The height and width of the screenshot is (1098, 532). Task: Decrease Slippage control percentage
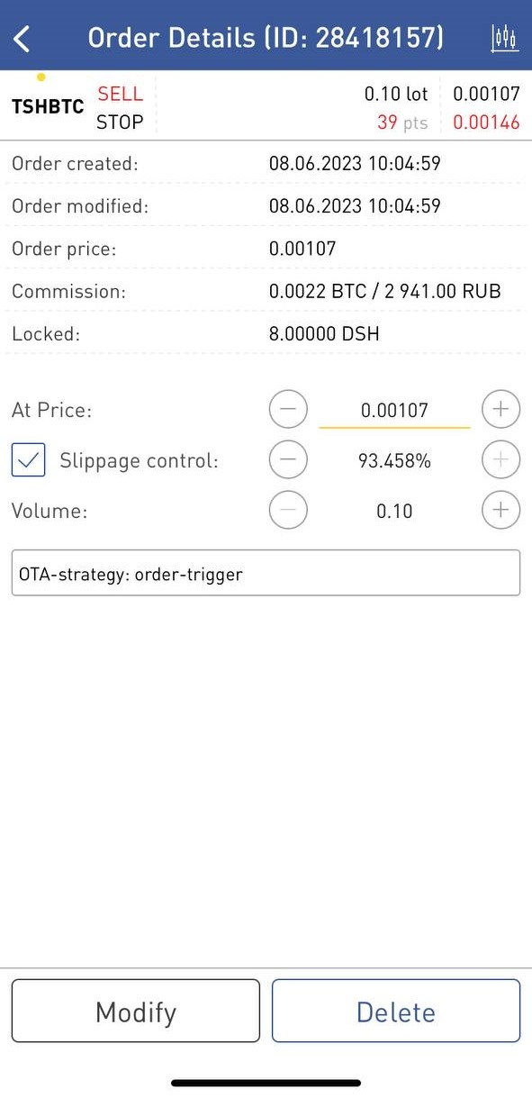288,460
